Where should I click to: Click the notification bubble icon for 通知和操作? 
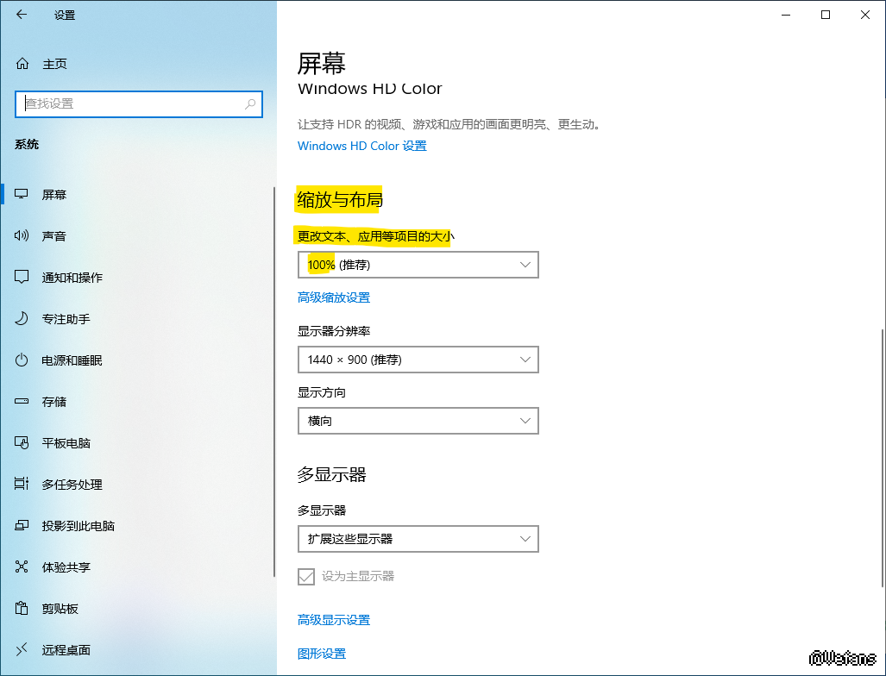point(22,278)
